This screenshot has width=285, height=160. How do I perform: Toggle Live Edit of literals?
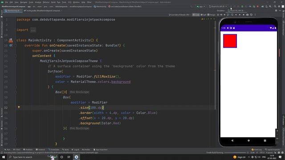point(179,15)
